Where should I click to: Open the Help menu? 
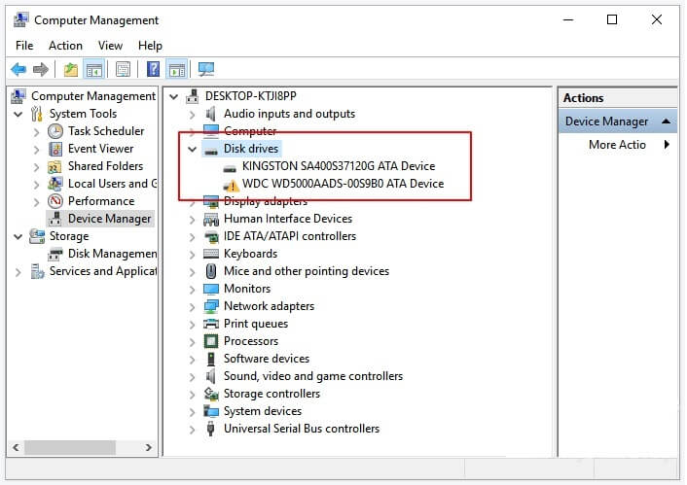tap(150, 46)
